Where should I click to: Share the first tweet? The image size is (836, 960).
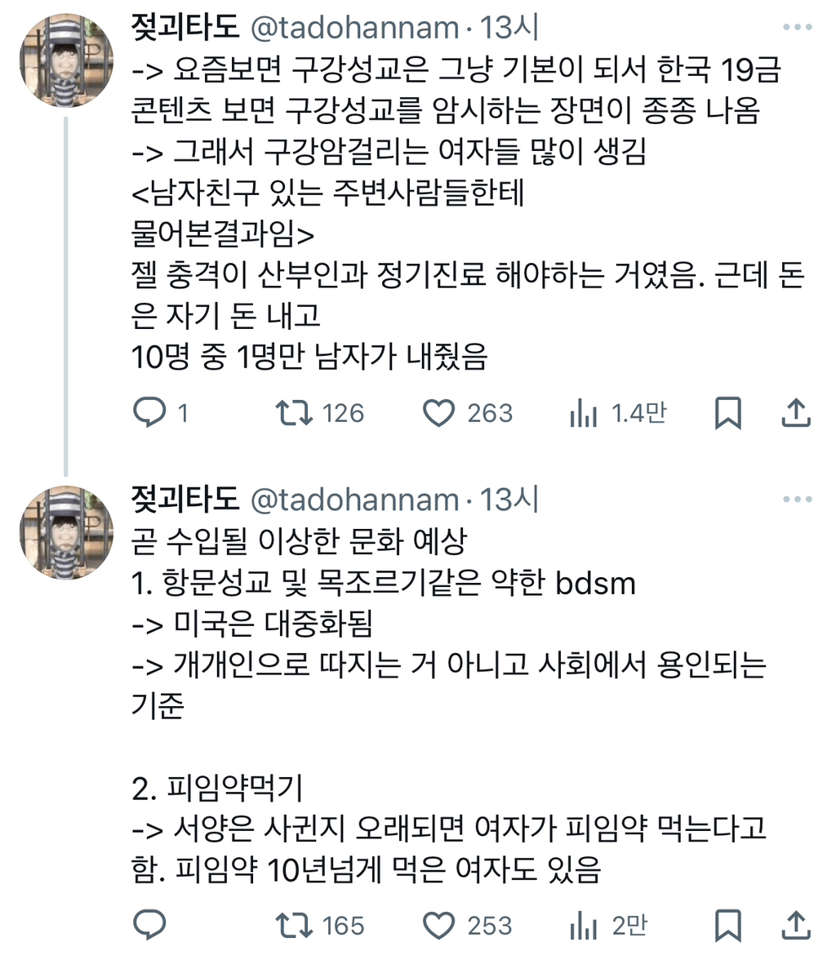tap(795, 414)
